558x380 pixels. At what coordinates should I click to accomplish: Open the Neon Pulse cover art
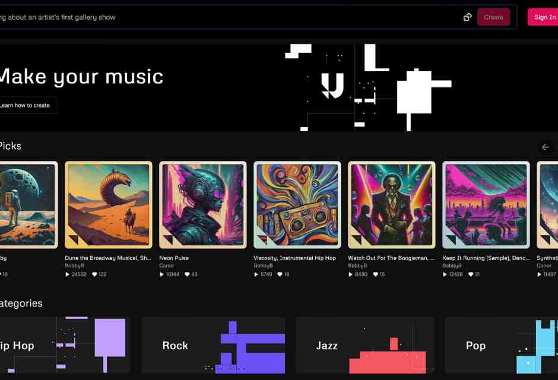point(203,205)
